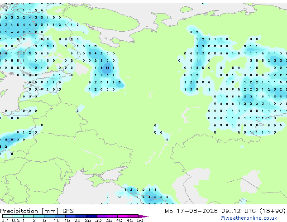Pick dark blue swatch between 25 and 30
287x222 pixels.
point(91,216)
